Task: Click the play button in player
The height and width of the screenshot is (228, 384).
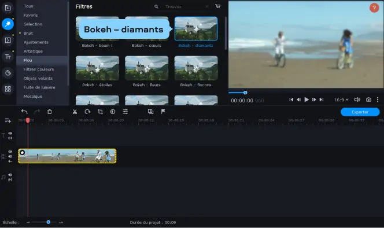Action: [307, 100]
